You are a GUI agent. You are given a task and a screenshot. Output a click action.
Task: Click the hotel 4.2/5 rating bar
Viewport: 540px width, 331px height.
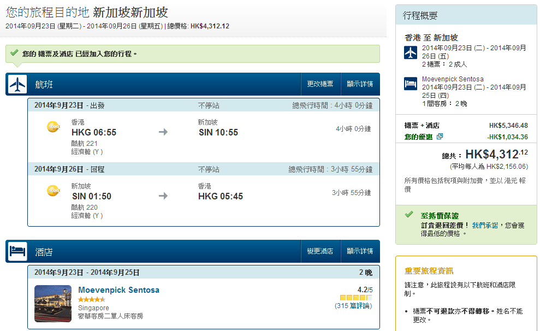coord(355,298)
